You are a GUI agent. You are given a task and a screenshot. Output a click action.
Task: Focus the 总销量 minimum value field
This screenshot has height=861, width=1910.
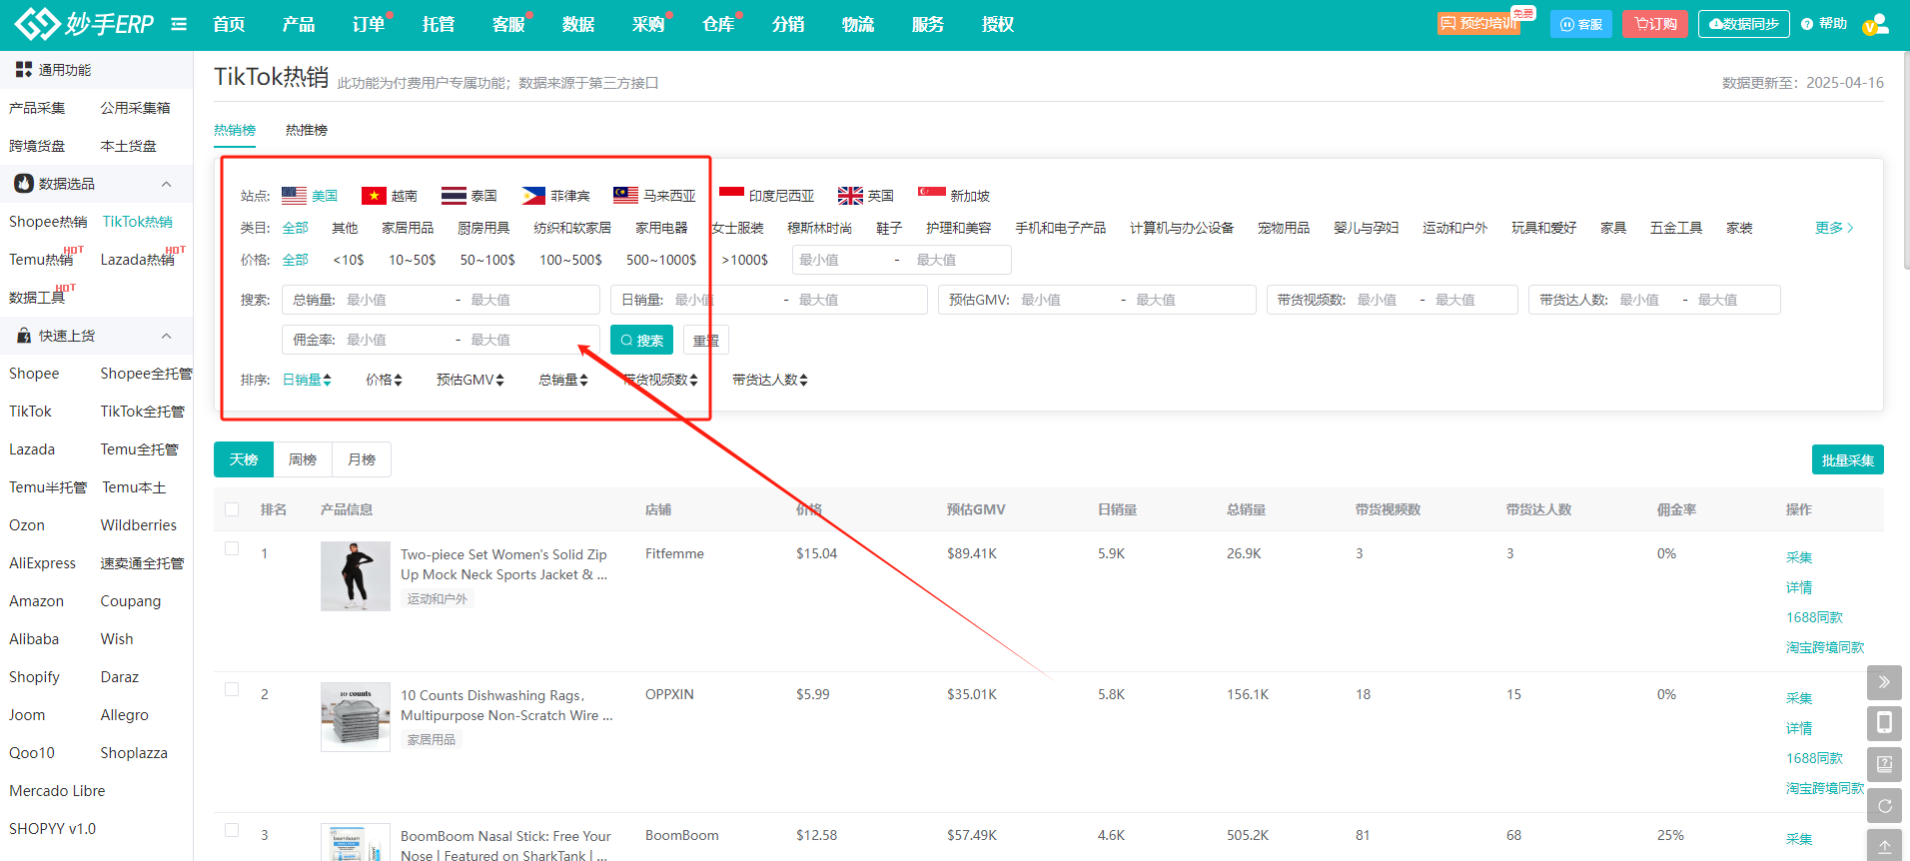394,300
